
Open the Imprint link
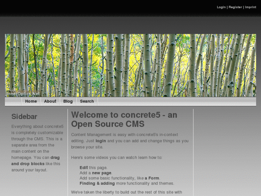click(x=250, y=7)
